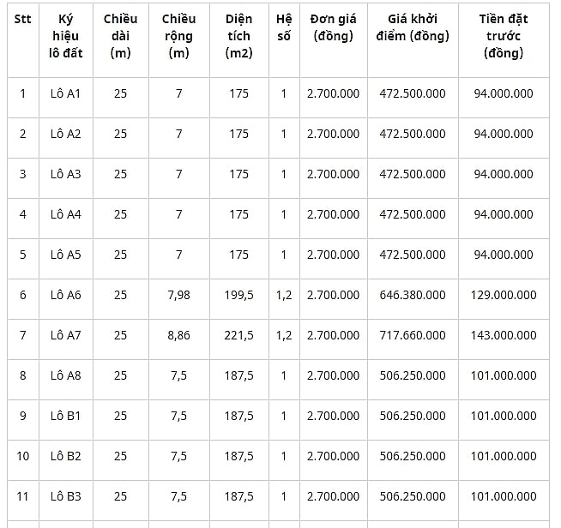The width and height of the screenshot is (561, 528).
Task: Click the 'Chiều rộng (m)' column header
Action: click(x=179, y=40)
